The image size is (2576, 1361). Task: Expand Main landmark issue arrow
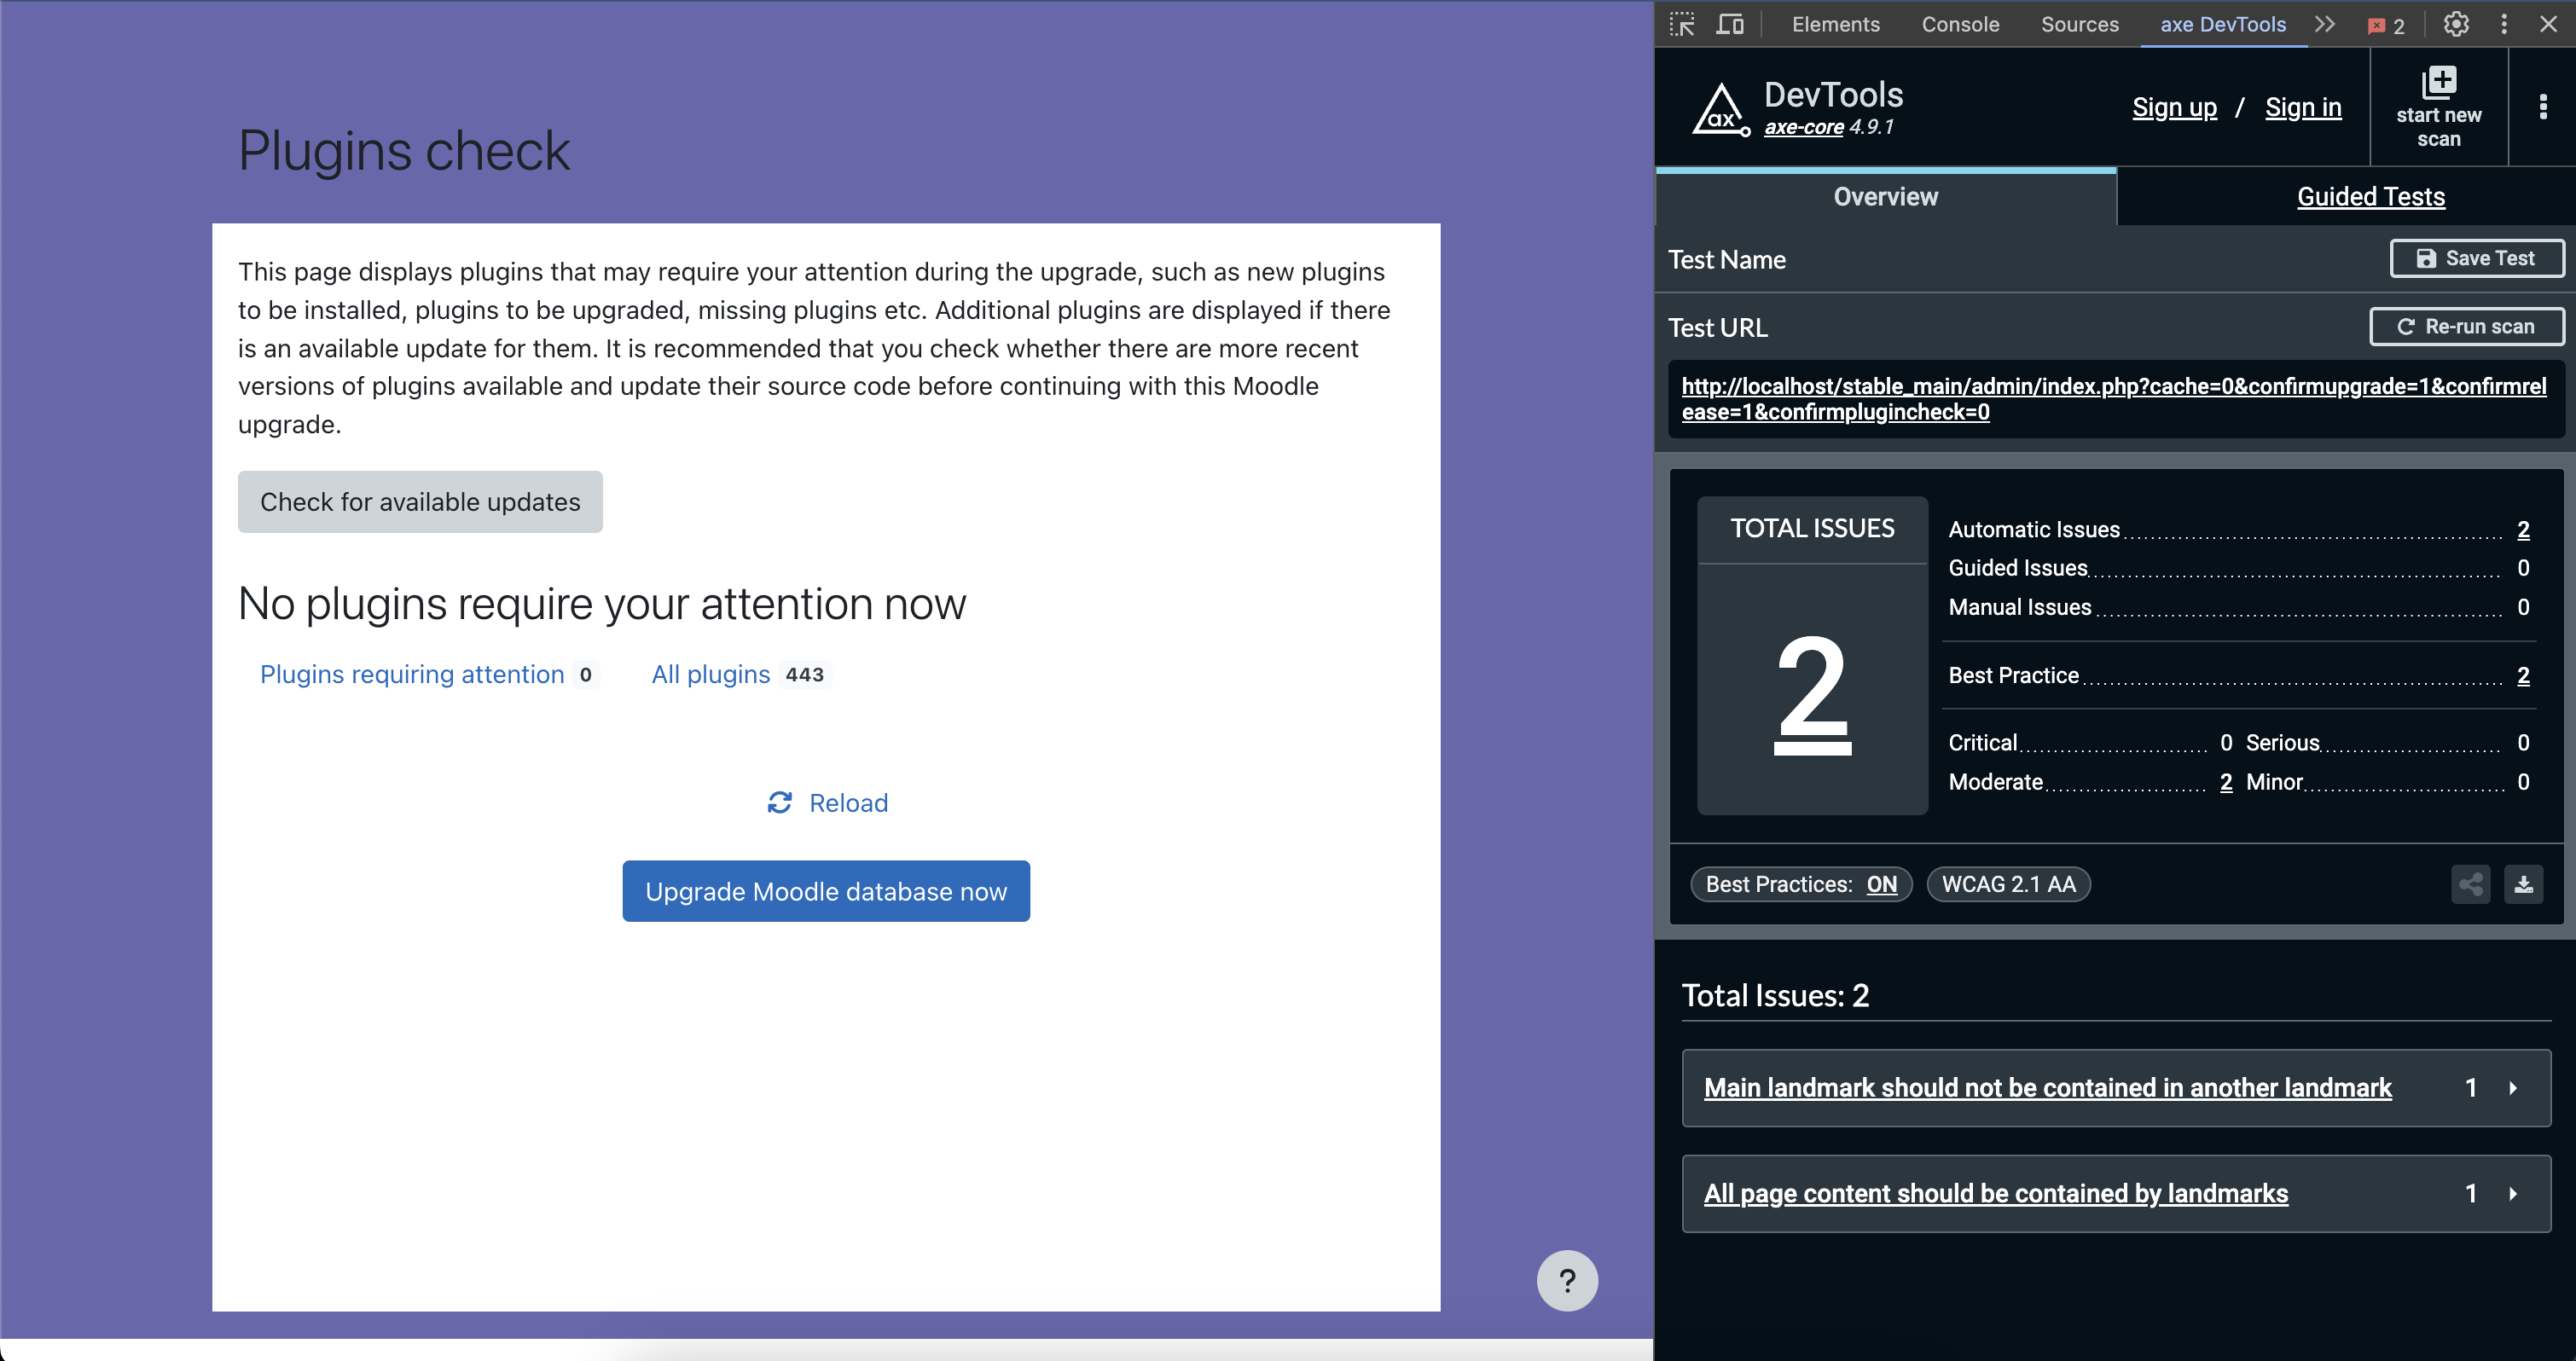(2513, 1087)
